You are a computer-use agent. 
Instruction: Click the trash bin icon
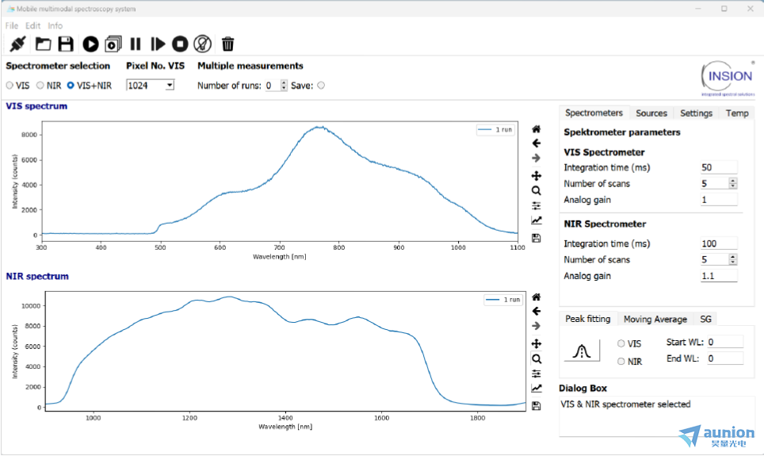(x=228, y=44)
